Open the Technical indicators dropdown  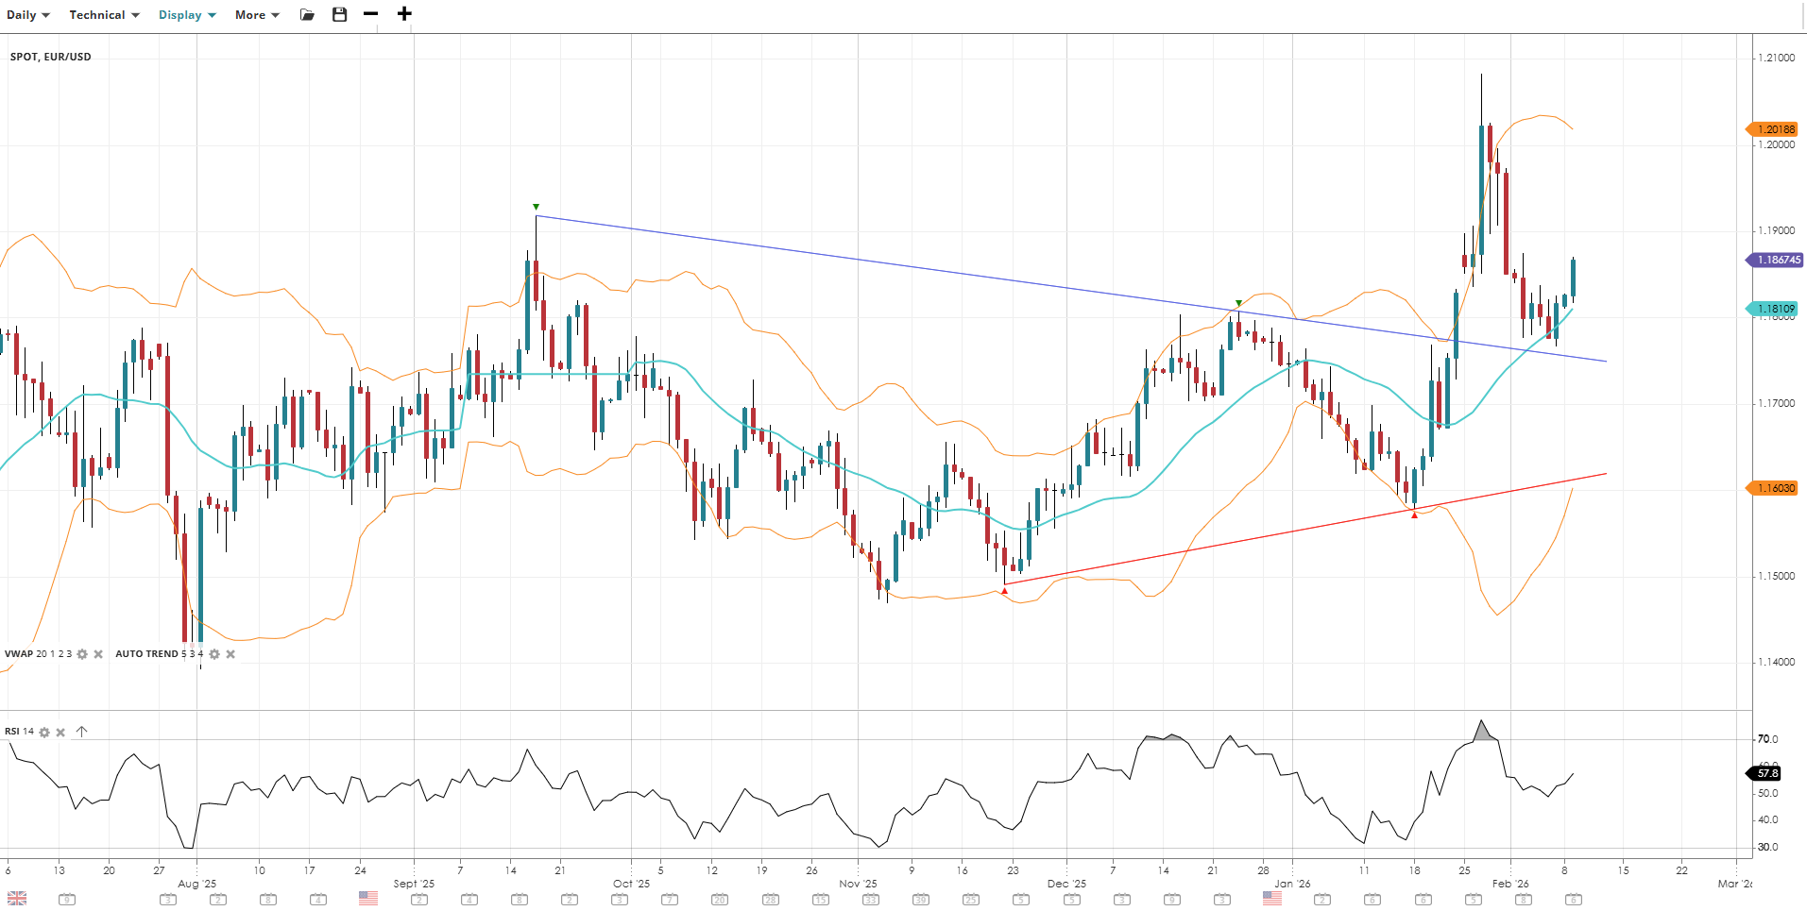click(x=104, y=15)
